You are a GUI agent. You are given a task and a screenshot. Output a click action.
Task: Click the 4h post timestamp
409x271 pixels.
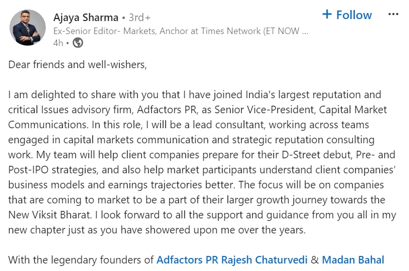click(x=58, y=43)
